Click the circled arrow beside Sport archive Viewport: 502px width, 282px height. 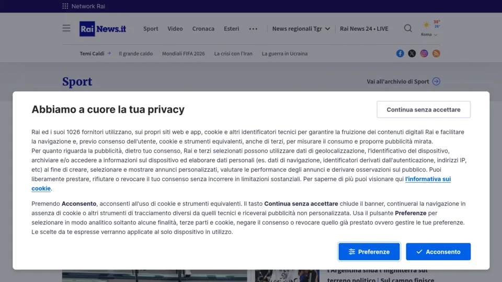click(x=436, y=81)
